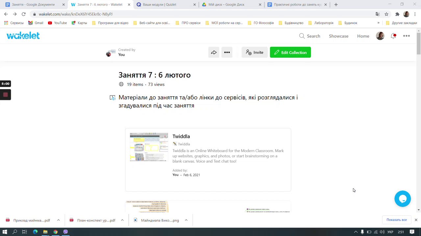Open the Chrome extensions puzzle icon
This screenshot has height=236, width=421.
pyautogui.click(x=397, y=14)
